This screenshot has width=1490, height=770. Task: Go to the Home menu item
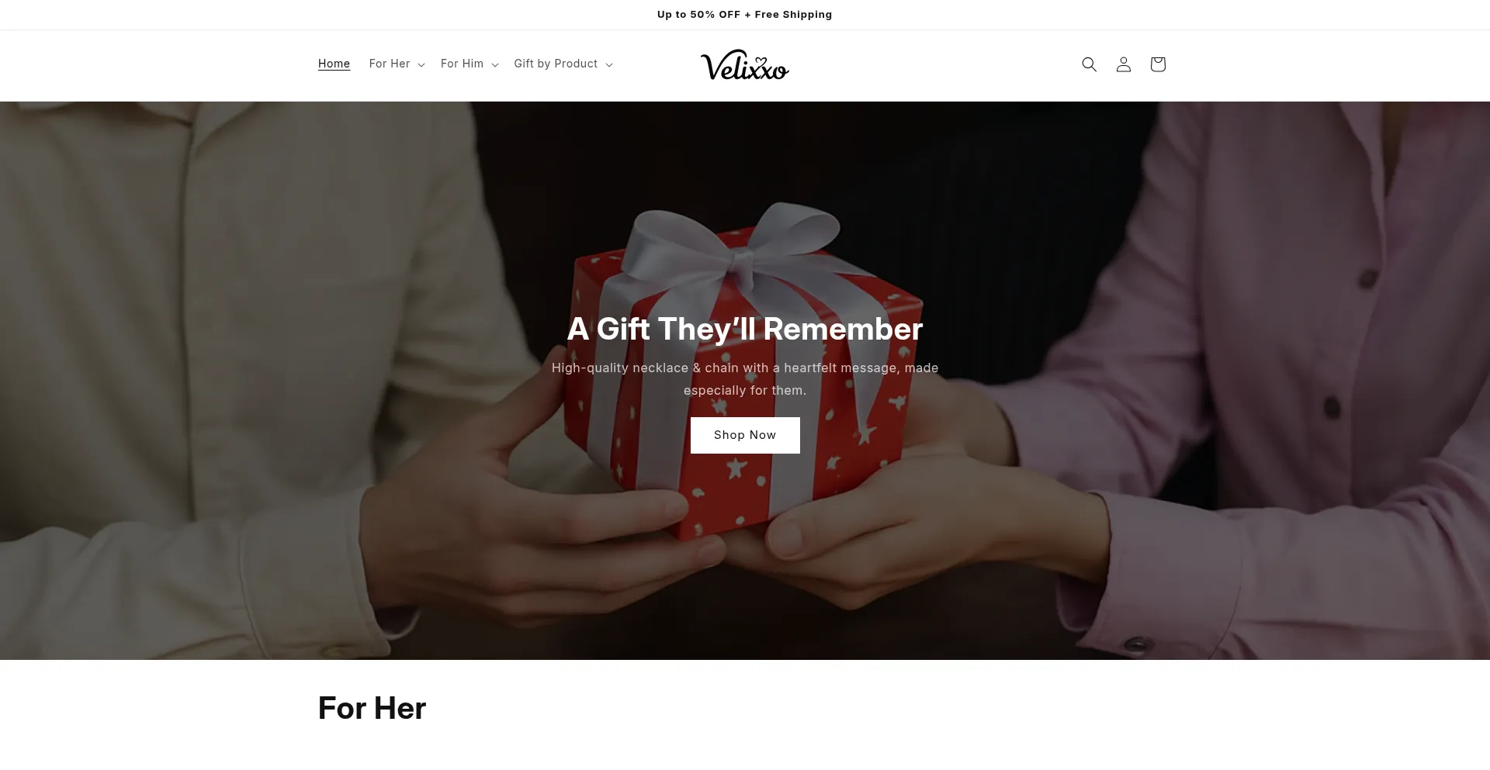334,64
